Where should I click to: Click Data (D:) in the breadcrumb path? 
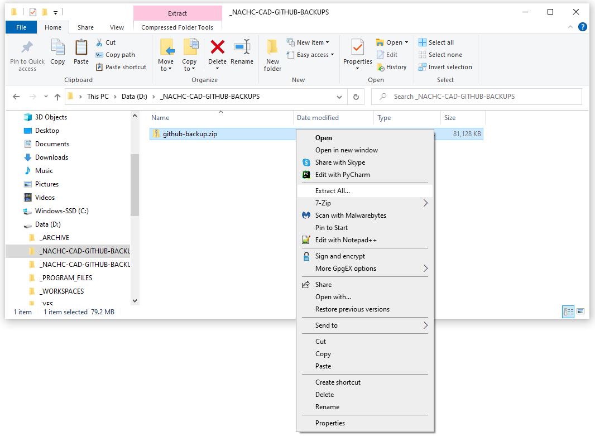135,97
